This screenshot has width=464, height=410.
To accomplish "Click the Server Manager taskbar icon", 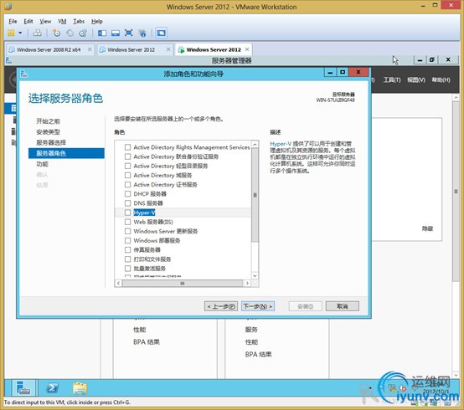I will (x=23, y=387).
